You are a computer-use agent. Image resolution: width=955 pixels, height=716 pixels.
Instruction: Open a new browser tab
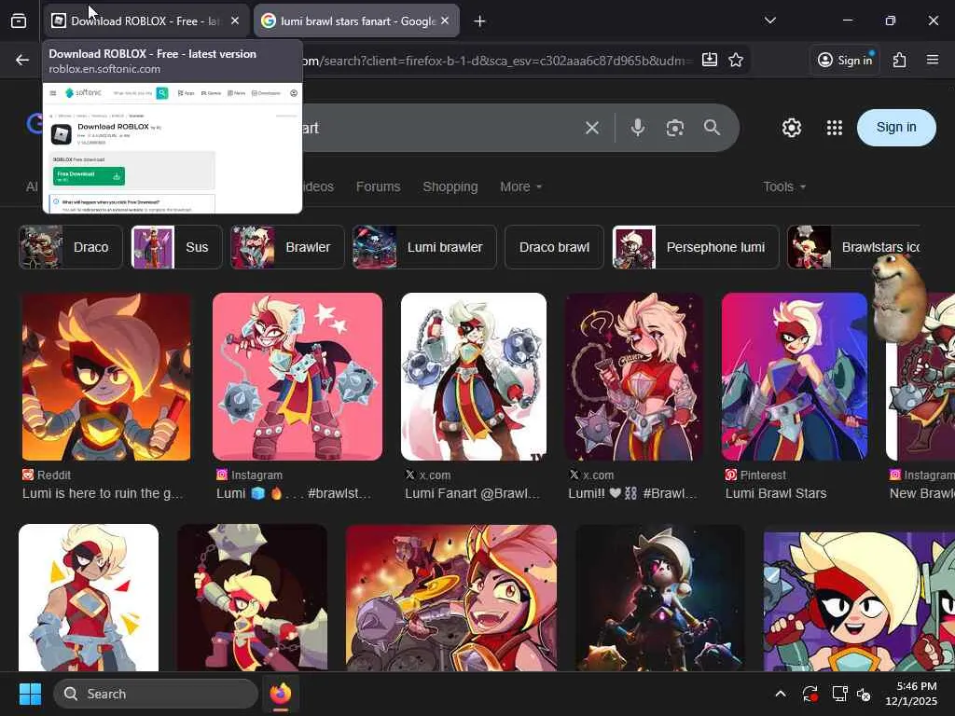pyautogui.click(x=480, y=21)
